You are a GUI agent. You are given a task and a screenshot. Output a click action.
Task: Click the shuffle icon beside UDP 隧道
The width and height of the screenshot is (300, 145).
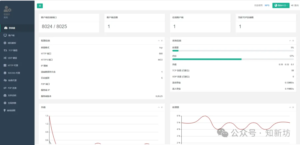(x=5, y=58)
